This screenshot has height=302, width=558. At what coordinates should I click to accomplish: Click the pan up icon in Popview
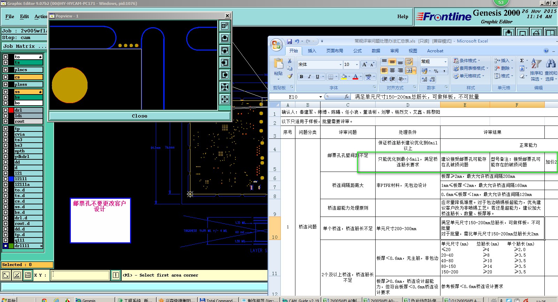[225, 38]
